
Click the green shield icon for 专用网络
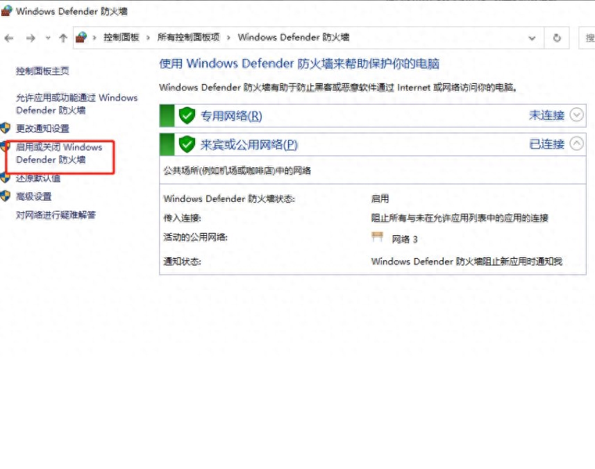coord(186,115)
